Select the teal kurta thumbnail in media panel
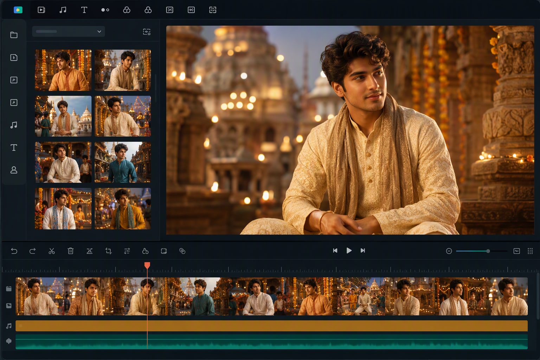The image size is (540, 360). (123, 162)
